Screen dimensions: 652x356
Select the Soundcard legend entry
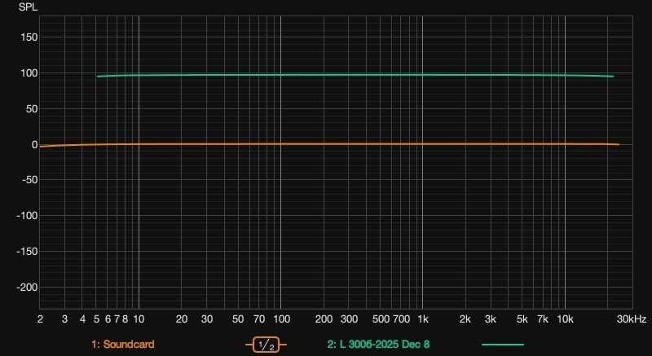[x=123, y=345]
